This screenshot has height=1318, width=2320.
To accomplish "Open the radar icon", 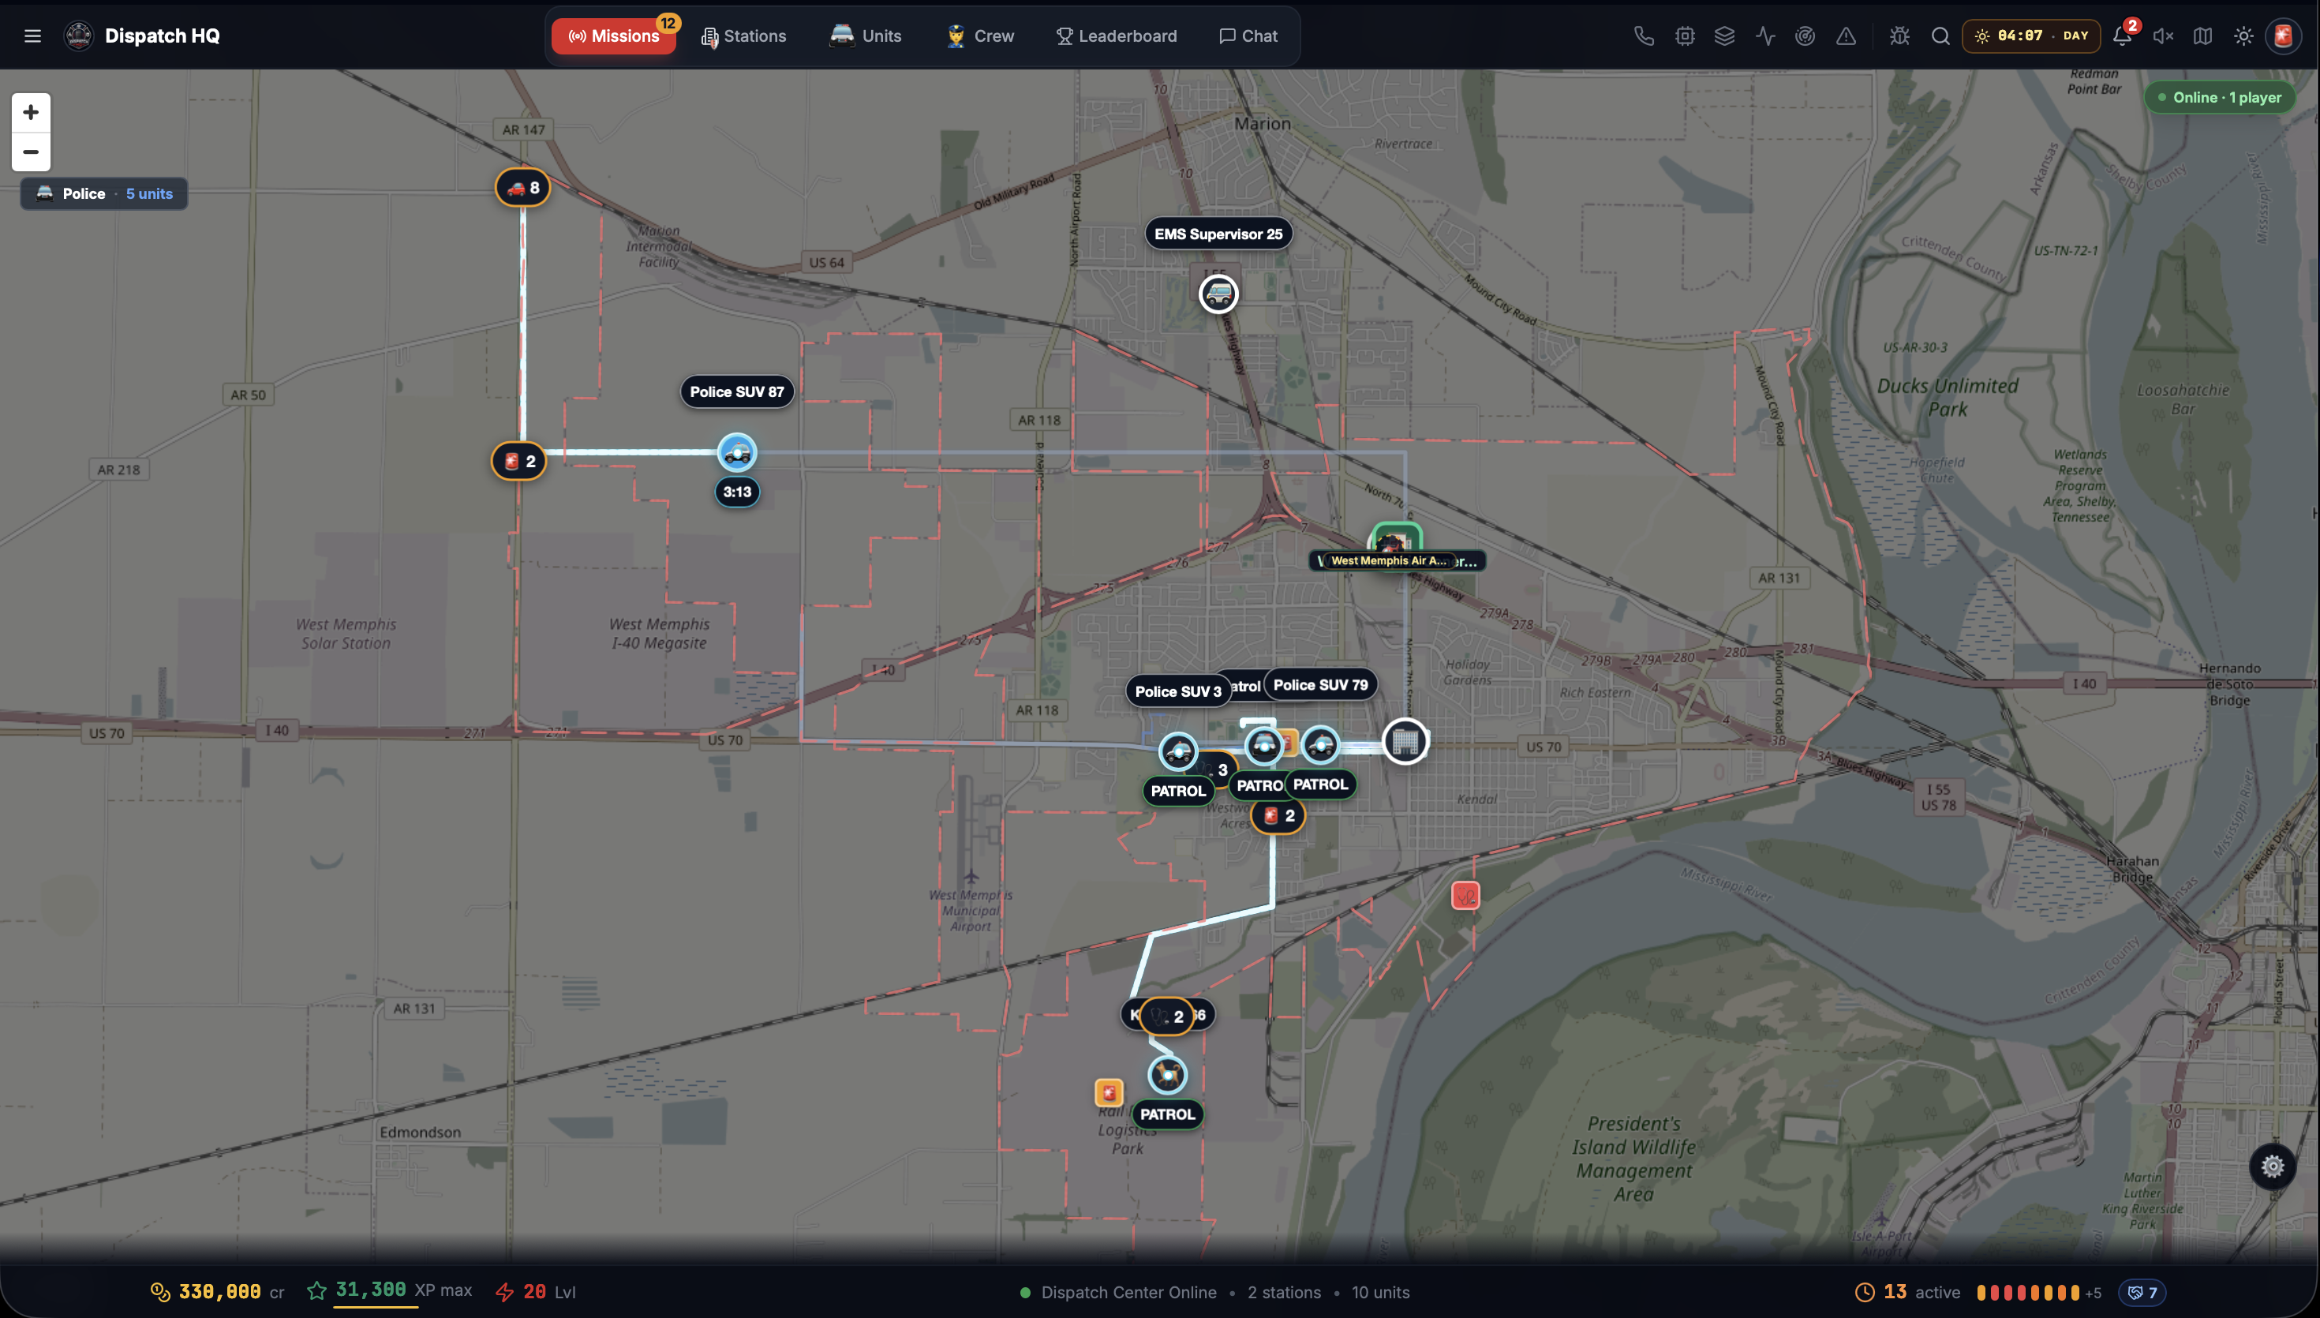I will pos(1805,36).
